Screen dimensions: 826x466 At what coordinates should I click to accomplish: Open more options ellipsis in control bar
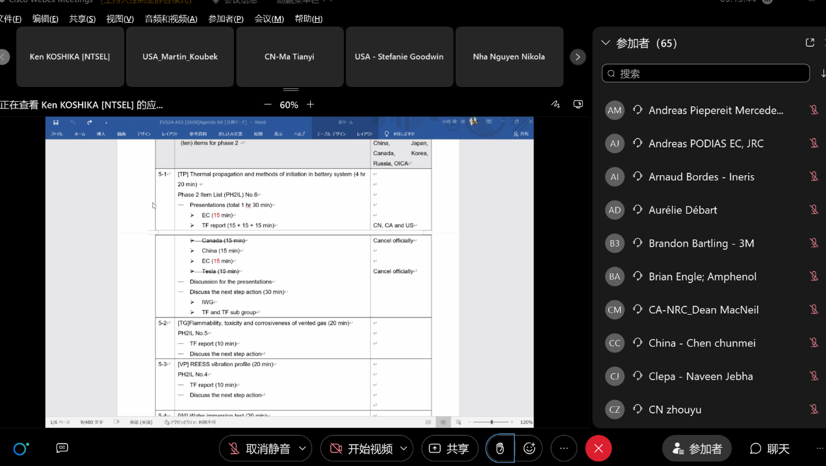click(564, 448)
